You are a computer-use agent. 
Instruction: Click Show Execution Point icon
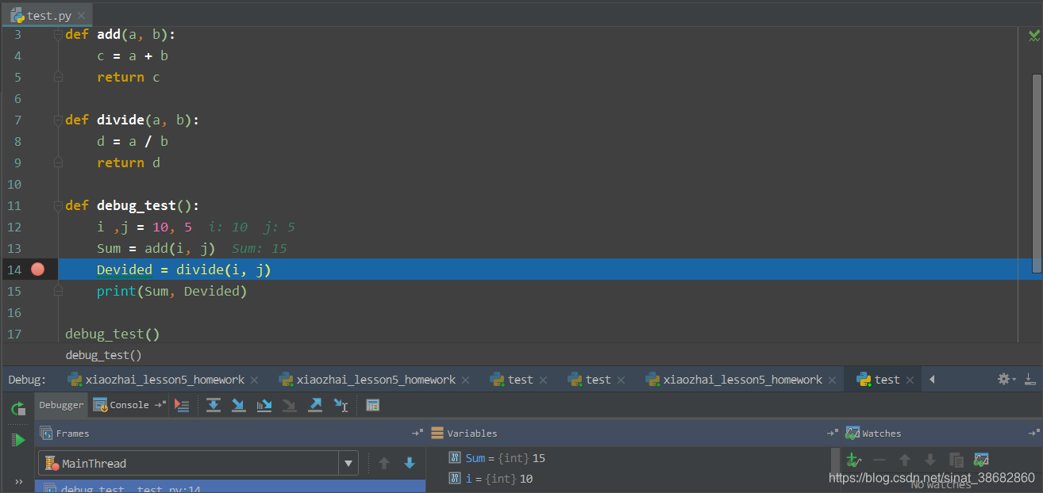pyautogui.click(x=182, y=405)
